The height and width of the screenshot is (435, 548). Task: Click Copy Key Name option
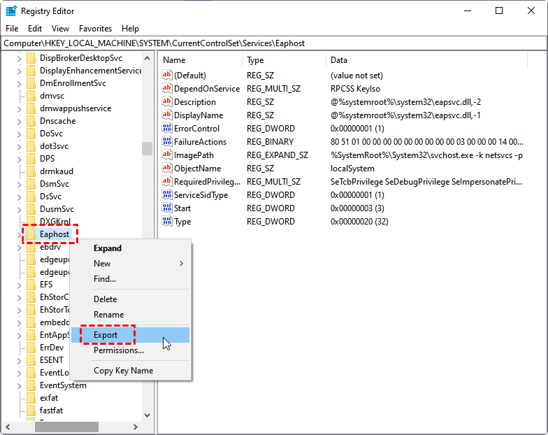[x=123, y=371]
